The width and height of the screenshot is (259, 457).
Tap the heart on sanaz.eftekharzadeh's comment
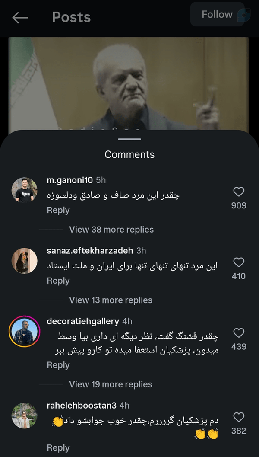(x=239, y=262)
